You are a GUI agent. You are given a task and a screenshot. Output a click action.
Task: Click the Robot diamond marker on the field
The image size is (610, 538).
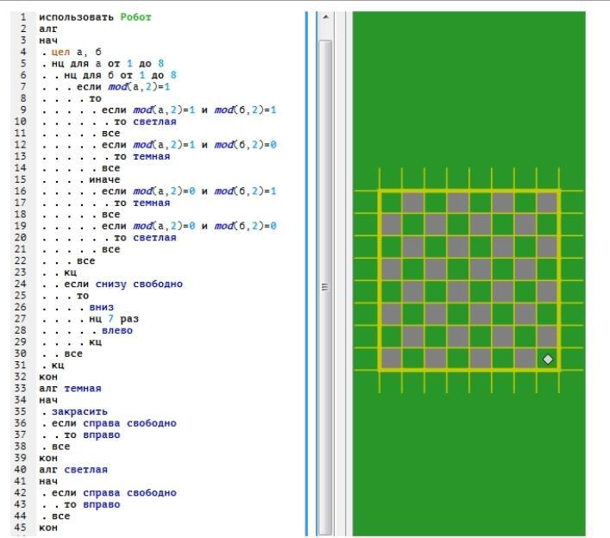[x=548, y=359]
